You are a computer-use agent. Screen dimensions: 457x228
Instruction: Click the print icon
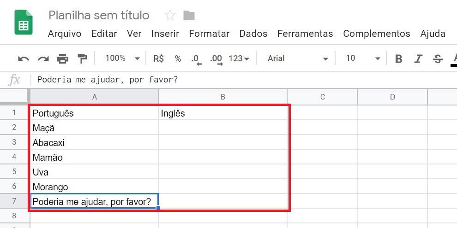[62, 58]
